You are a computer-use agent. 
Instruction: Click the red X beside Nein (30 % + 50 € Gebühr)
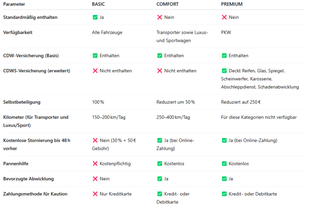tap(95, 140)
